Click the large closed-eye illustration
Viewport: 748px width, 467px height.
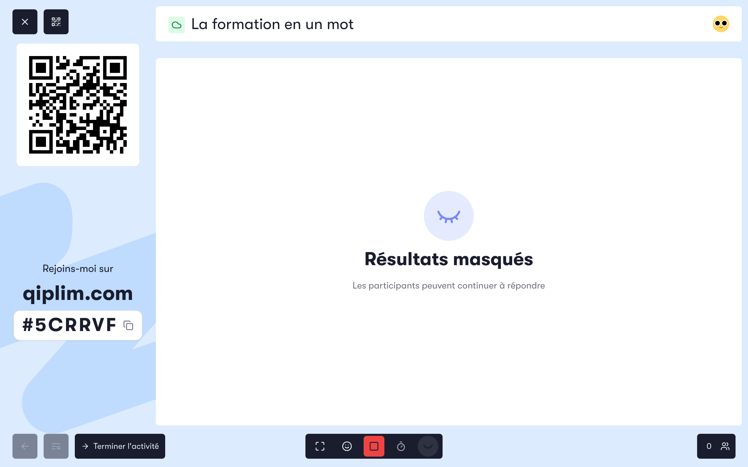click(x=449, y=216)
